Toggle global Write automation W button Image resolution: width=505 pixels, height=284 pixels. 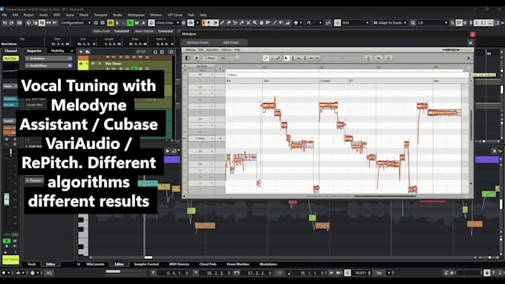tap(137, 23)
